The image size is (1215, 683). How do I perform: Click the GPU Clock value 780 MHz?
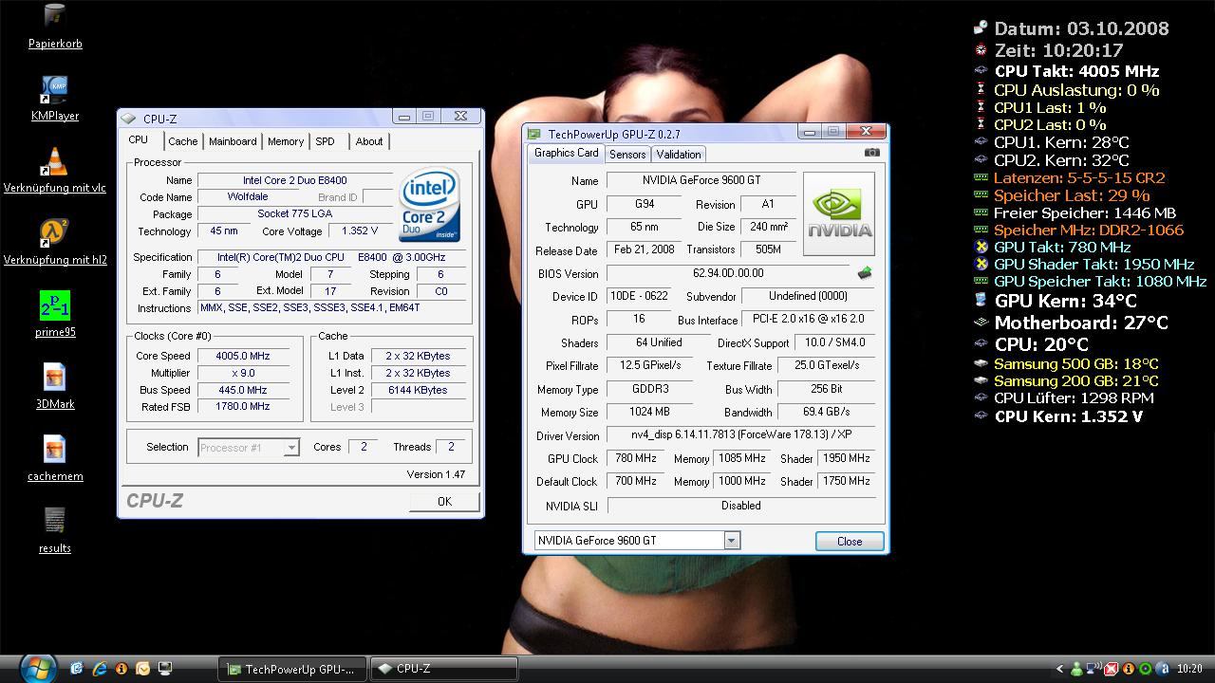(x=636, y=458)
